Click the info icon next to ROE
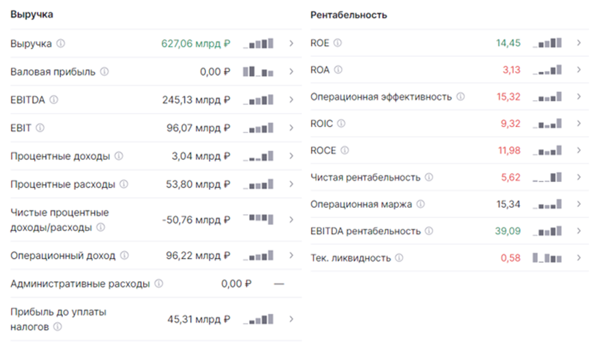 point(337,43)
